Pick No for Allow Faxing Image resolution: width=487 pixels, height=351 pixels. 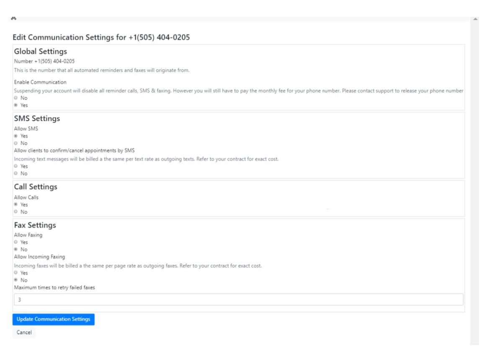pyautogui.click(x=16, y=249)
